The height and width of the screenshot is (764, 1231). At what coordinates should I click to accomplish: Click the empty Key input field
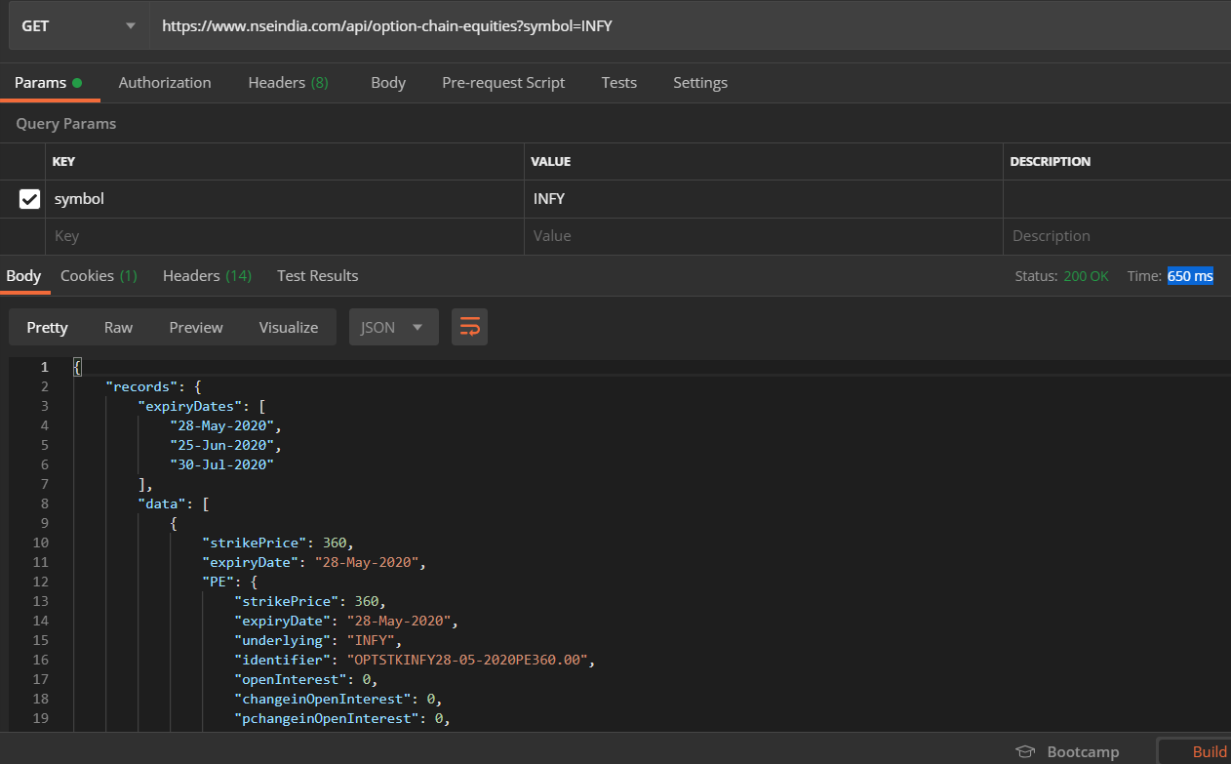[284, 236]
